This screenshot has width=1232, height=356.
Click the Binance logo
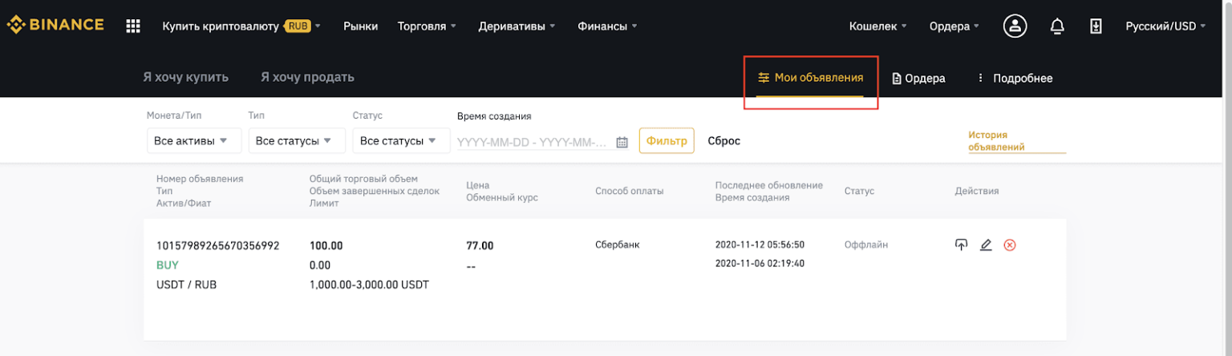point(55,26)
